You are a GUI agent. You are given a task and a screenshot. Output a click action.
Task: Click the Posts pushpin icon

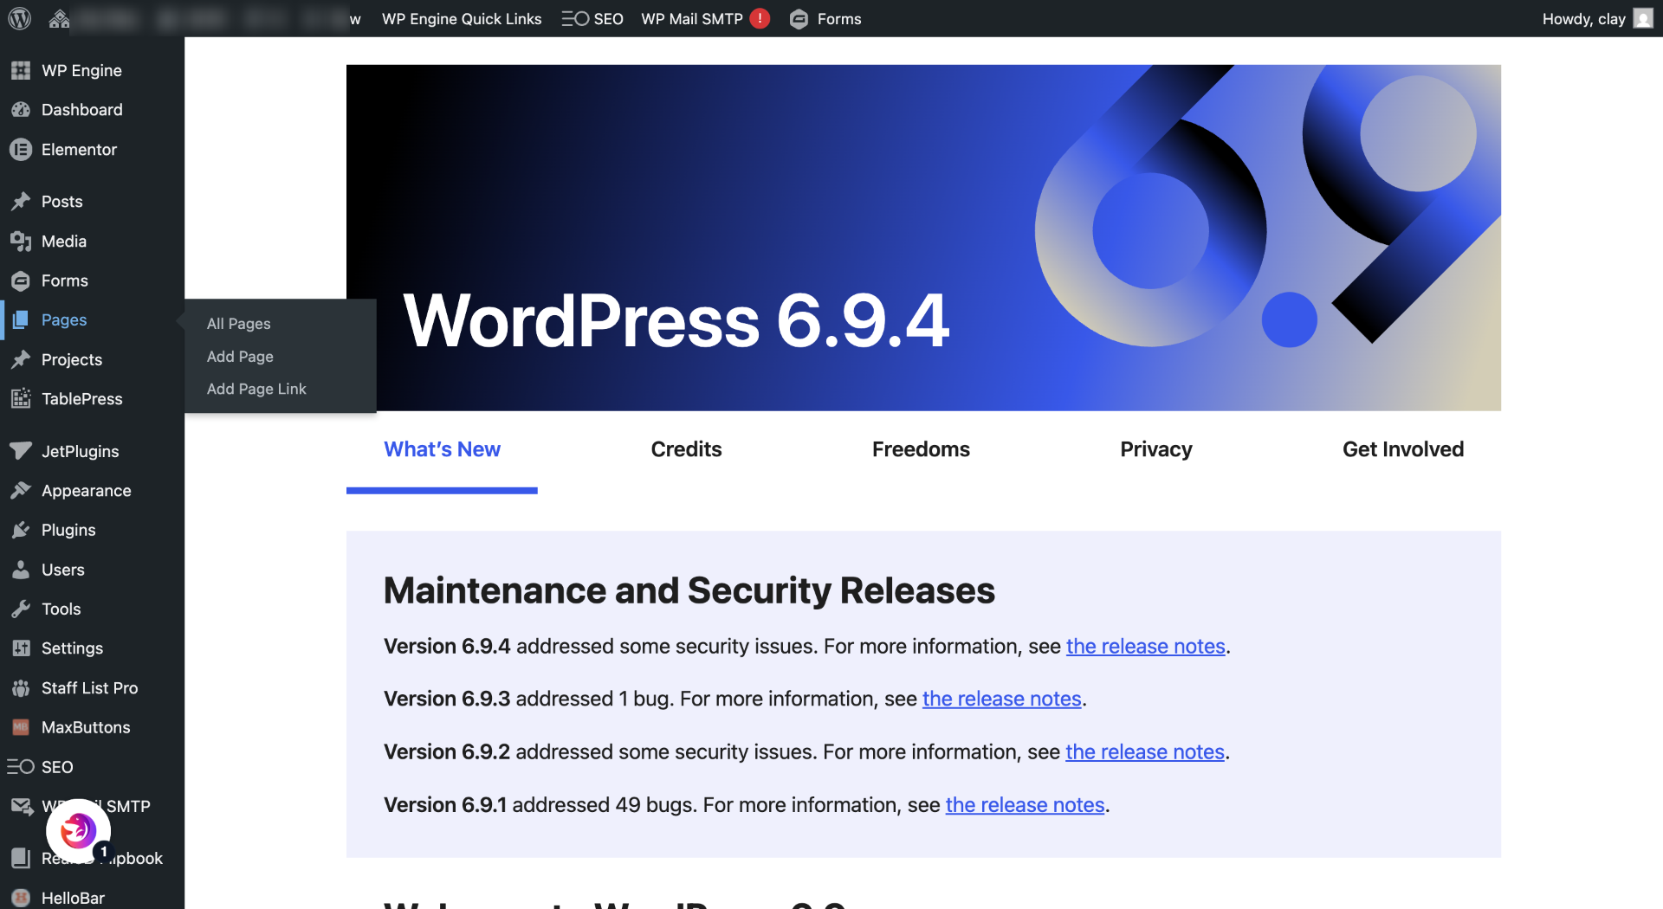coord(21,202)
